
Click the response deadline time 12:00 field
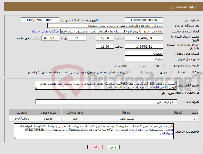(105, 38)
